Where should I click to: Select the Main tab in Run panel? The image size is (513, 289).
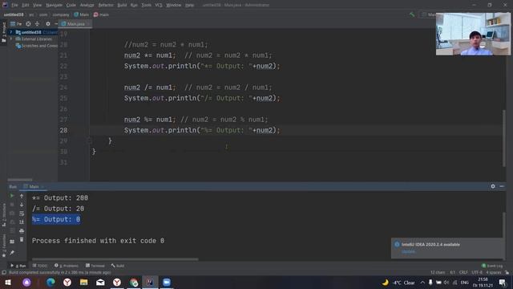coord(34,186)
